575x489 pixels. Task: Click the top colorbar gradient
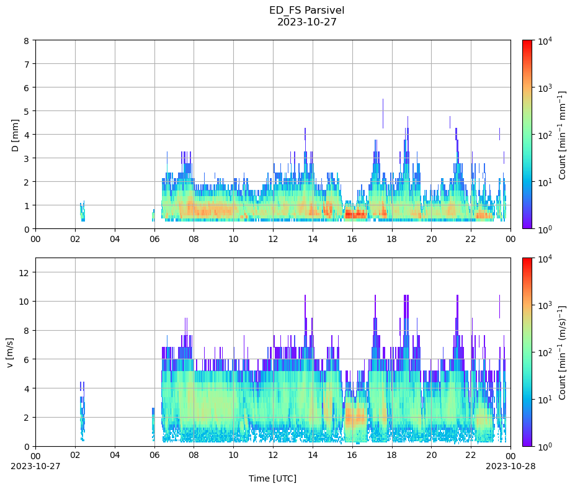[x=527, y=134]
